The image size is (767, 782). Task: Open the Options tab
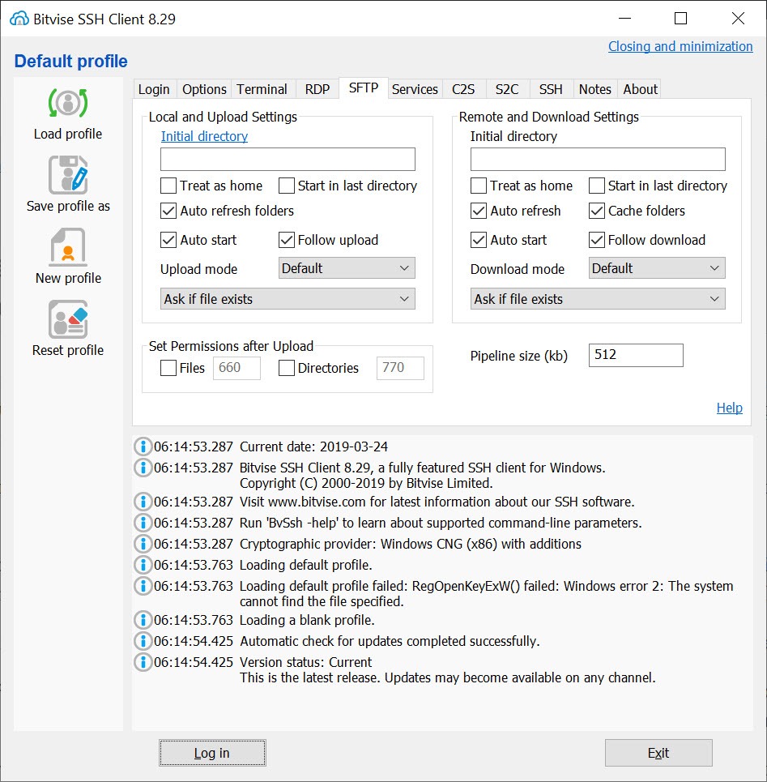coord(204,89)
